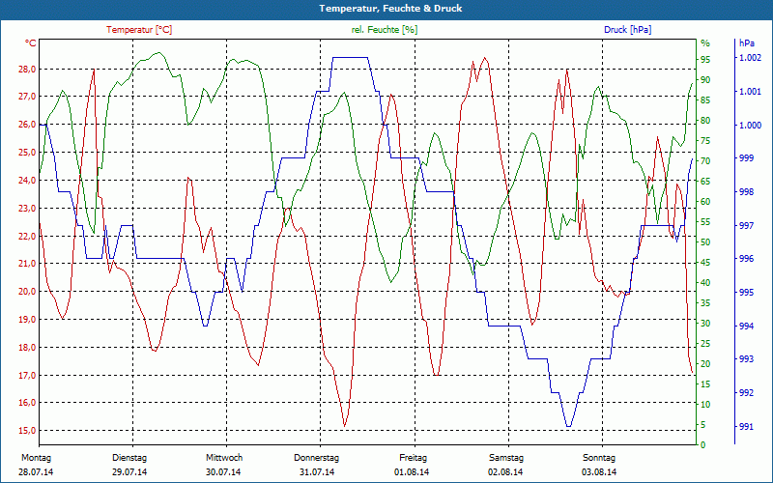The height and width of the screenshot is (483, 773).
Task: Click the Donnerstag 31.07.14 date label
Action: [317, 465]
